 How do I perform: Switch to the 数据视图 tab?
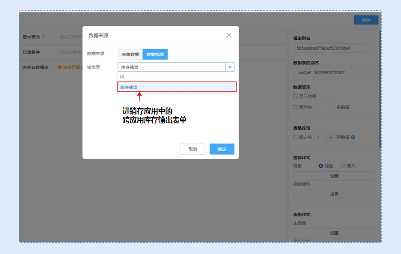coord(155,55)
